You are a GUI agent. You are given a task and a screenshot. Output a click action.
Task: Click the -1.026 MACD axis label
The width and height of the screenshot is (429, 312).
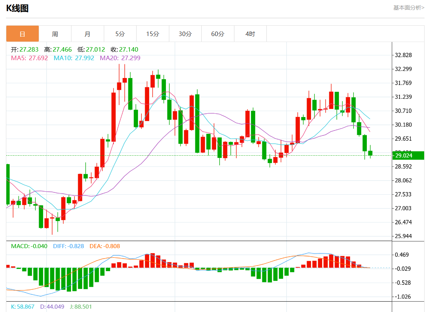(x=403, y=297)
